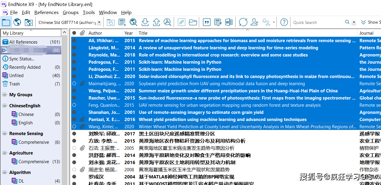
Task: Share the library with others
Action: 254,22
